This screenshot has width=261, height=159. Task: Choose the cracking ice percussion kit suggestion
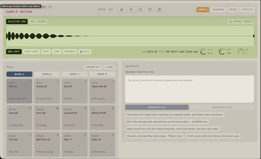point(175,114)
